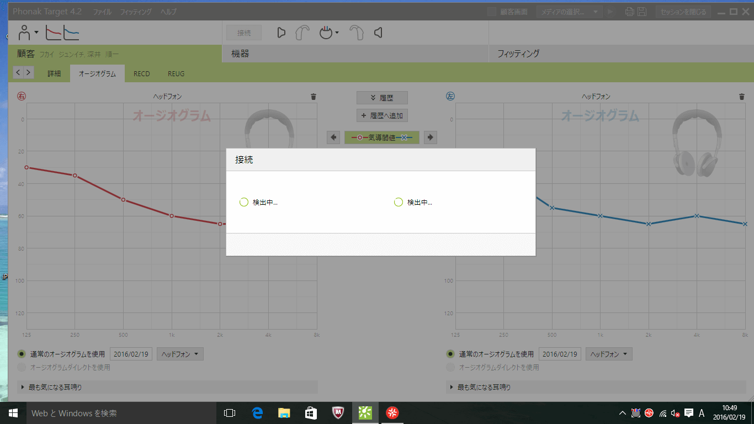Go to previous client with left chevron
The width and height of the screenshot is (754, 424).
[18, 72]
